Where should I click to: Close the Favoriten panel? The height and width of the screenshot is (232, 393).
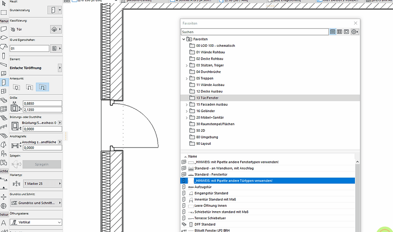point(355,23)
